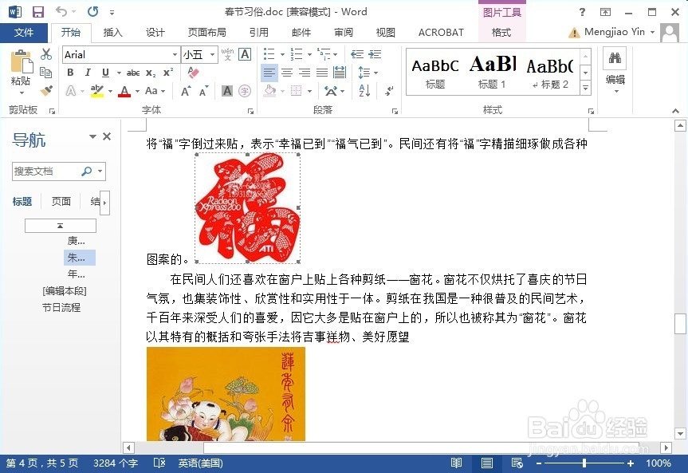The image size is (688, 473).
Task: Click Show/Hide paragraph marks icon
Action: click(389, 91)
